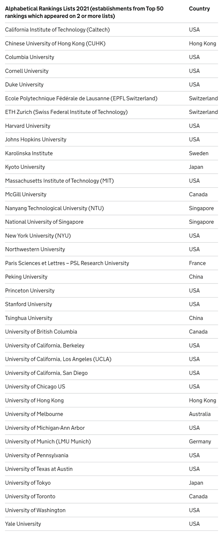This screenshot has height=536, width=224.
Task: Select the Harvard University entry
Action: click(28, 126)
